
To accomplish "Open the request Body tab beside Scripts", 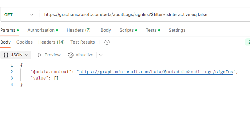I will (106, 30).
